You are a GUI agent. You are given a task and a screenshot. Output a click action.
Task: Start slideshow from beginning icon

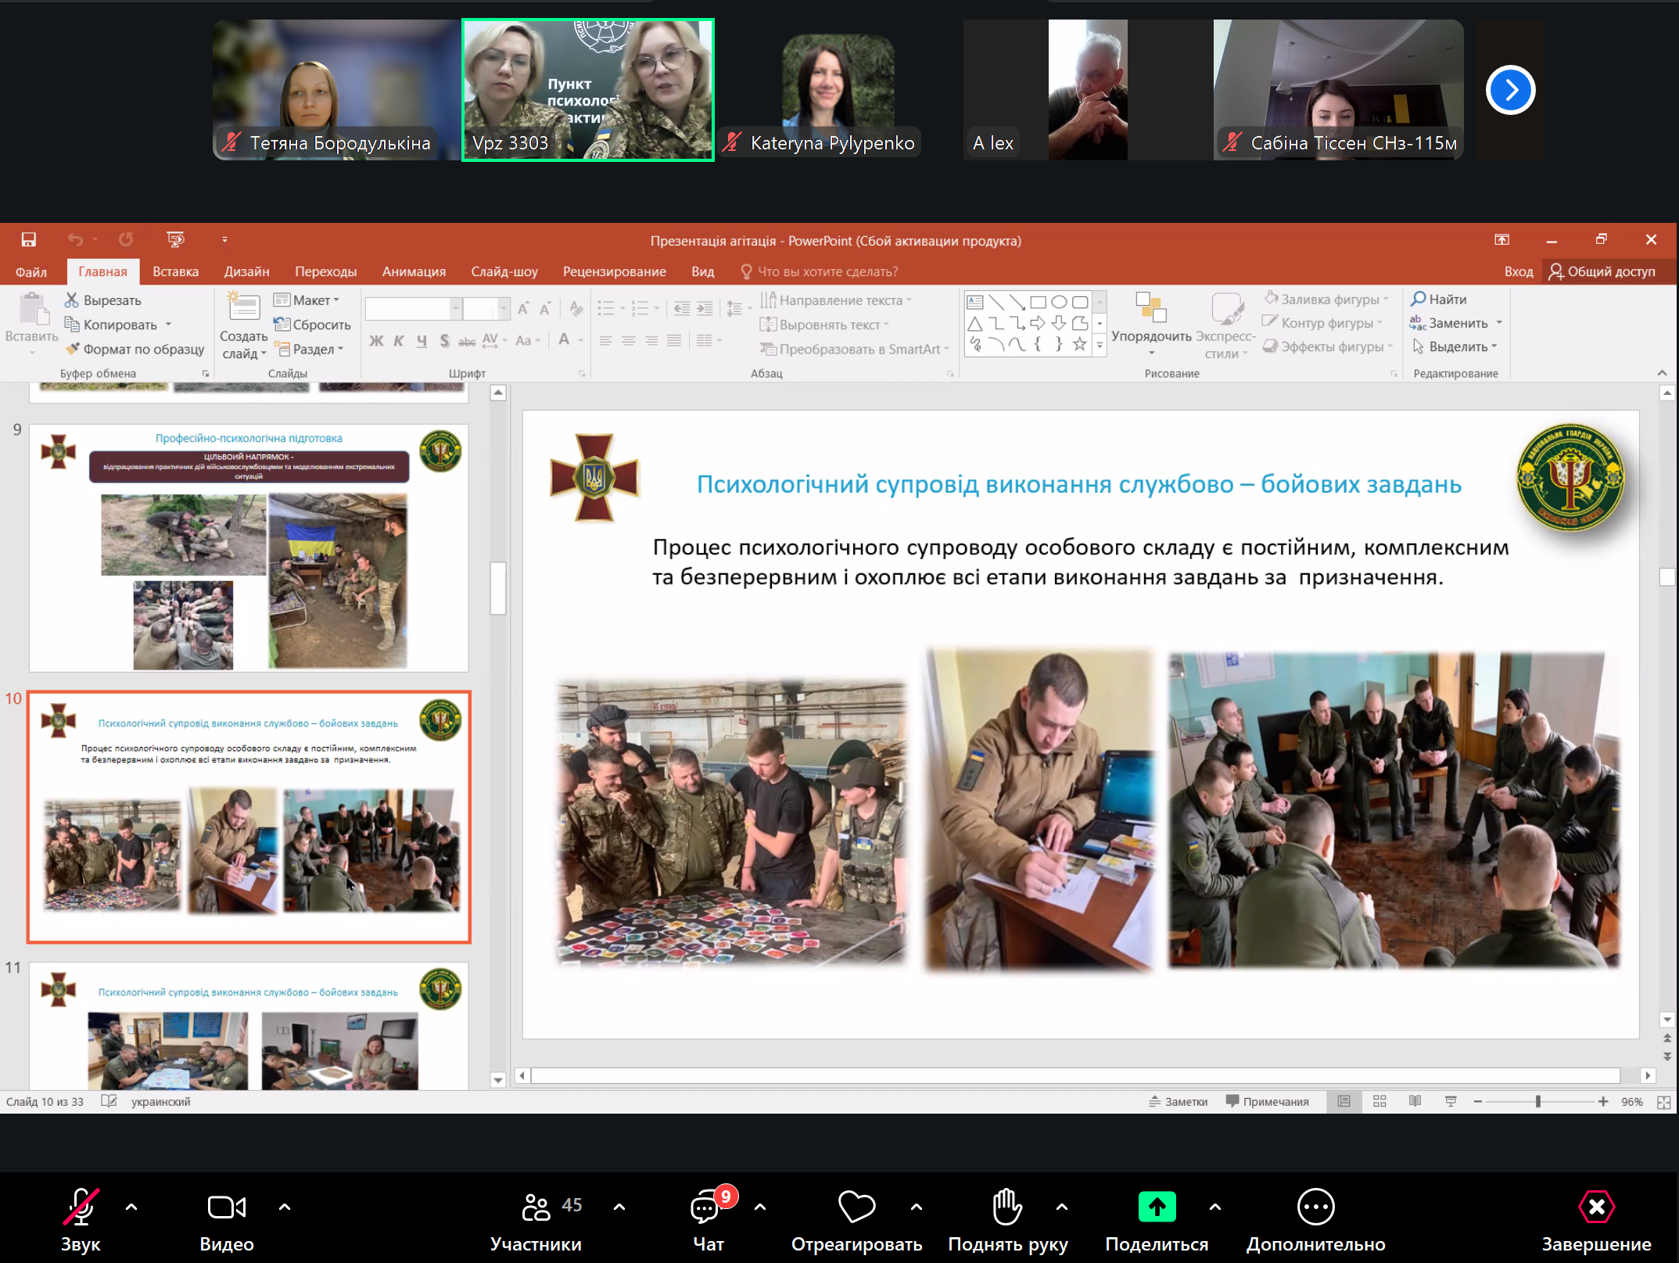coord(175,239)
